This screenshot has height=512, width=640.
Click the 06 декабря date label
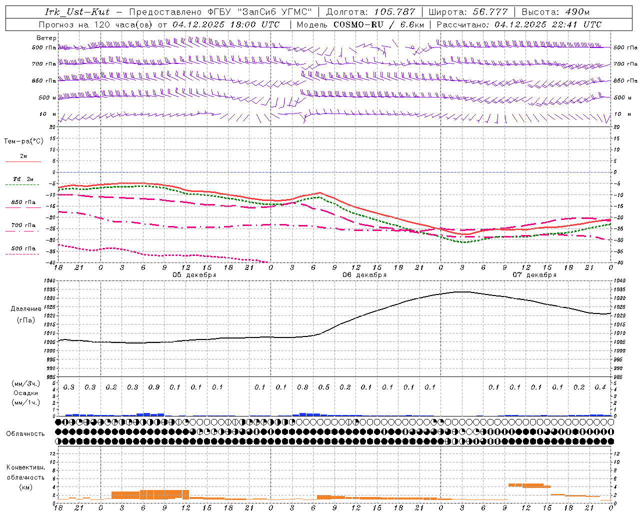(x=364, y=274)
